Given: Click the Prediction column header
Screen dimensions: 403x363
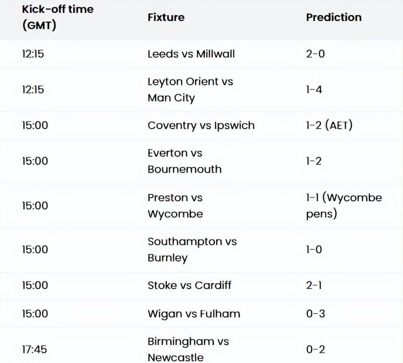Looking at the screenshot, I should click(x=334, y=17).
